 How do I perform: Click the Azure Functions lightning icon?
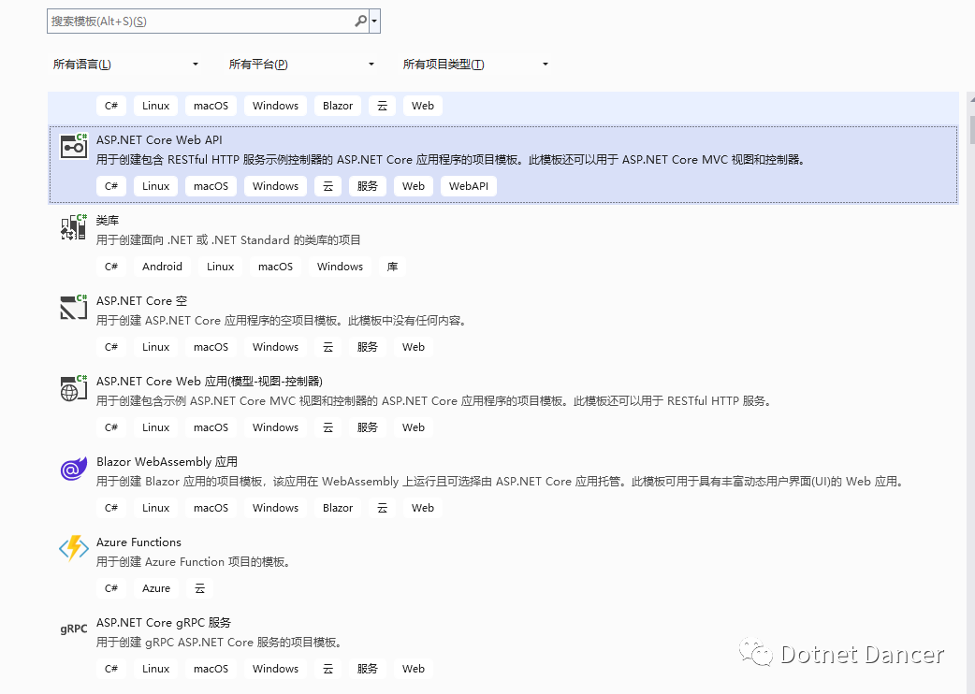[73, 549]
